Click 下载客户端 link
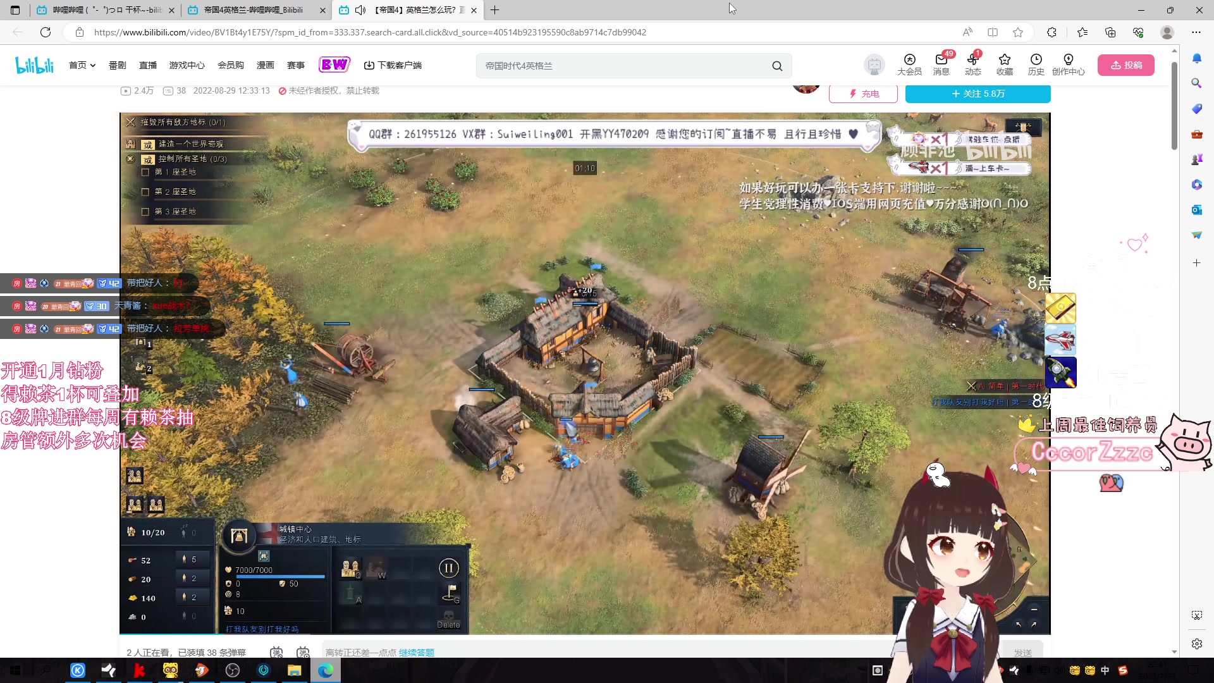This screenshot has width=1214, height=683. 393,65
